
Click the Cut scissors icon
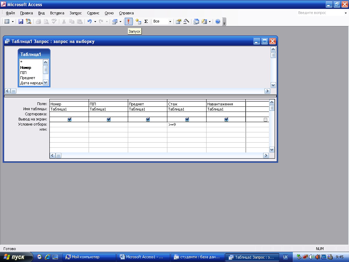tap(64, 21)
